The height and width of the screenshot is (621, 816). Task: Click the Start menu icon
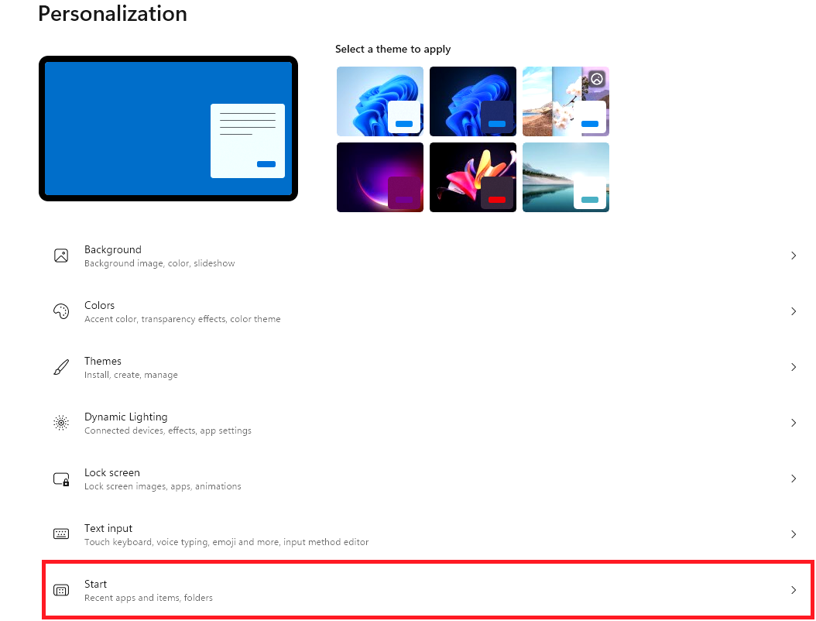pos(61,590)
